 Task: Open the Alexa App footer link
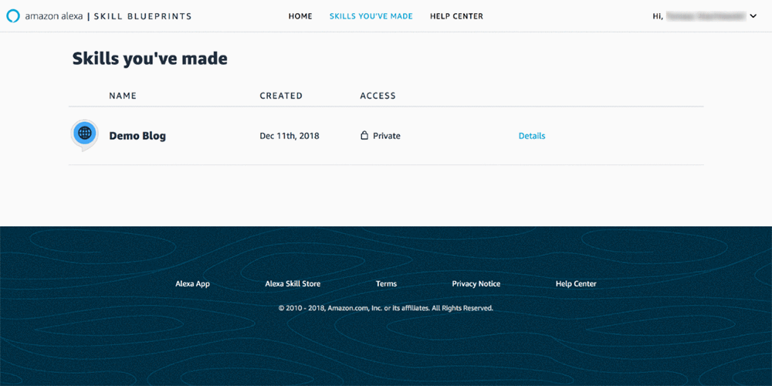pyautogui.click(x=192, y=283)
